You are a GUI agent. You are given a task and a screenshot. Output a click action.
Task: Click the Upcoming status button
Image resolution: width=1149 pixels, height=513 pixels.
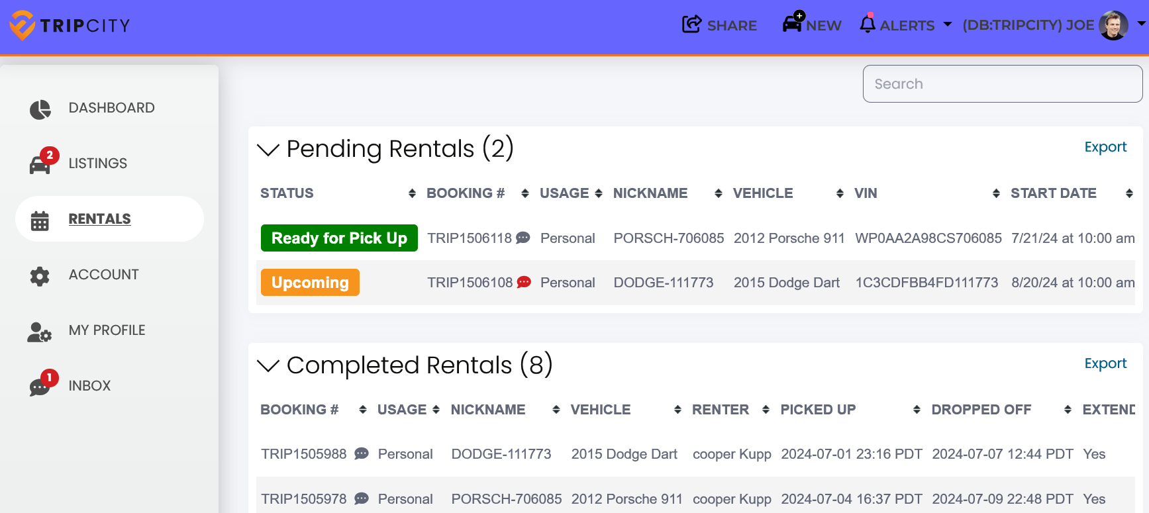click(x=310, y=283)
